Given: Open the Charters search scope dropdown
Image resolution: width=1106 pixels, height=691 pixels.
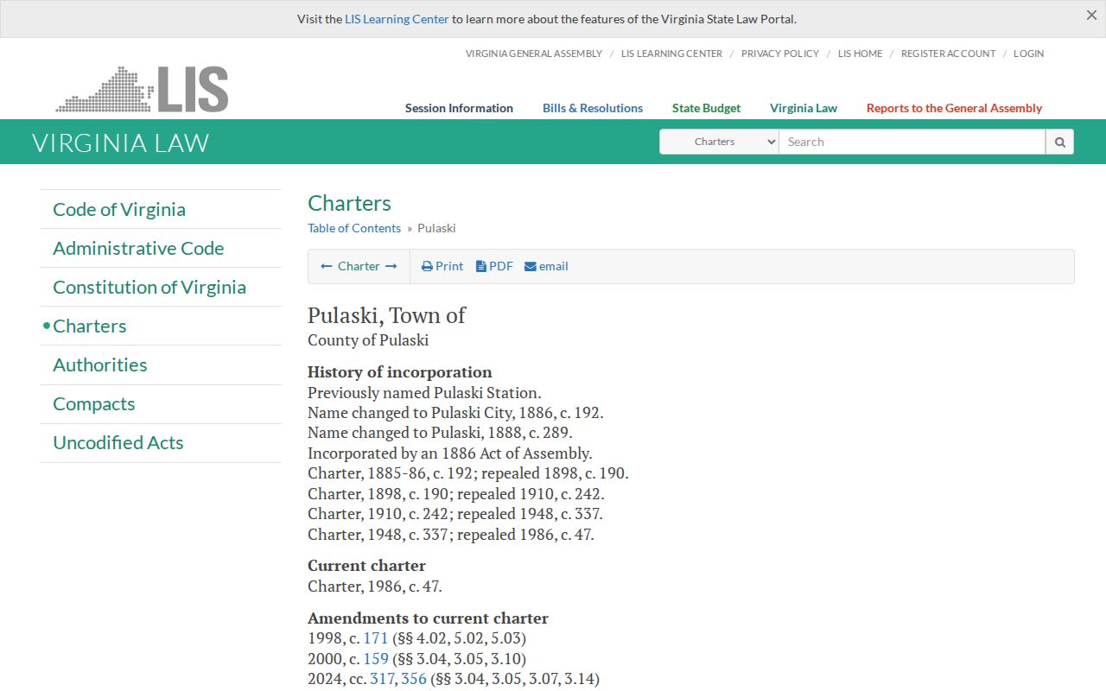Looking at the screenshot, I should [719, 142].
